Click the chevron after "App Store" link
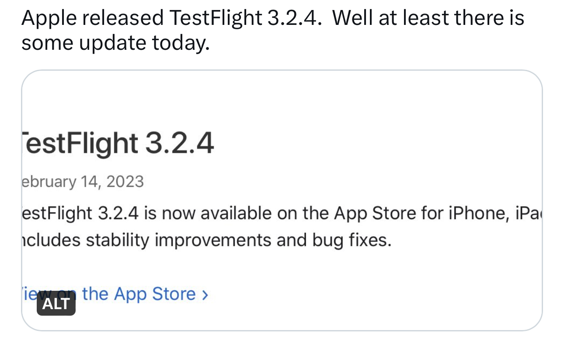The height and width of the screenshot is (341, 564). [x=205, y=295]
